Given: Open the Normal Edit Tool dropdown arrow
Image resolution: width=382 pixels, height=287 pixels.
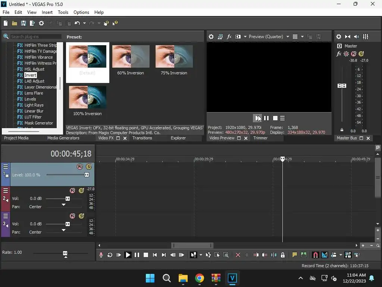Looking at the screenshot, I should coord(201,255).
